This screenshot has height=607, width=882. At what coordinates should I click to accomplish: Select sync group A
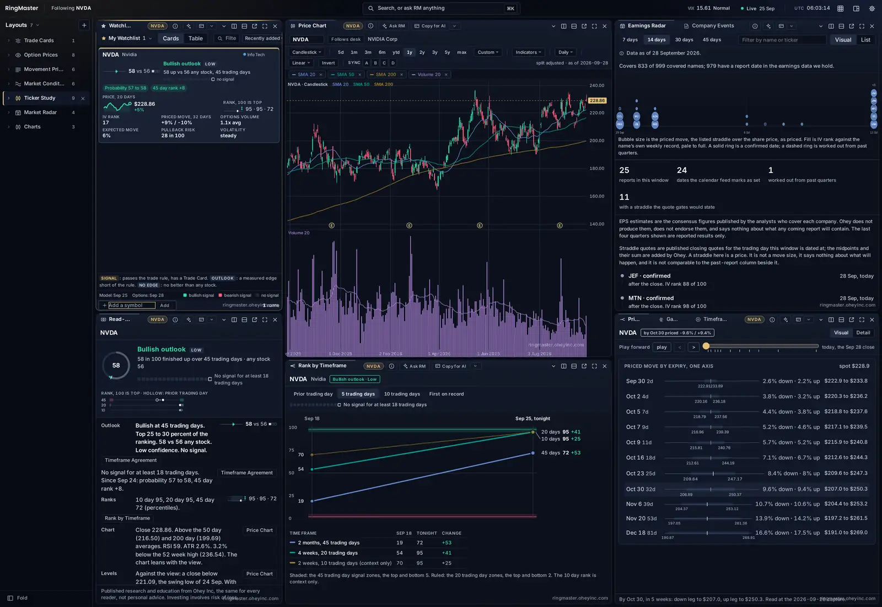tap(367, 63)
